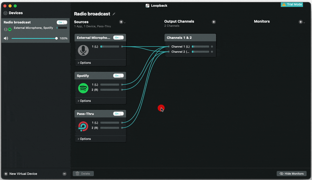
Task: Click the speaker volume icon in sidebar
Action: (6, 38)
